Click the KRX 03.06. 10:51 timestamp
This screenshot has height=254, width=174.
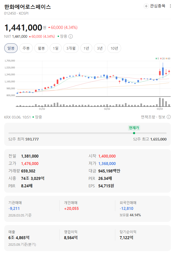point(17,117)
